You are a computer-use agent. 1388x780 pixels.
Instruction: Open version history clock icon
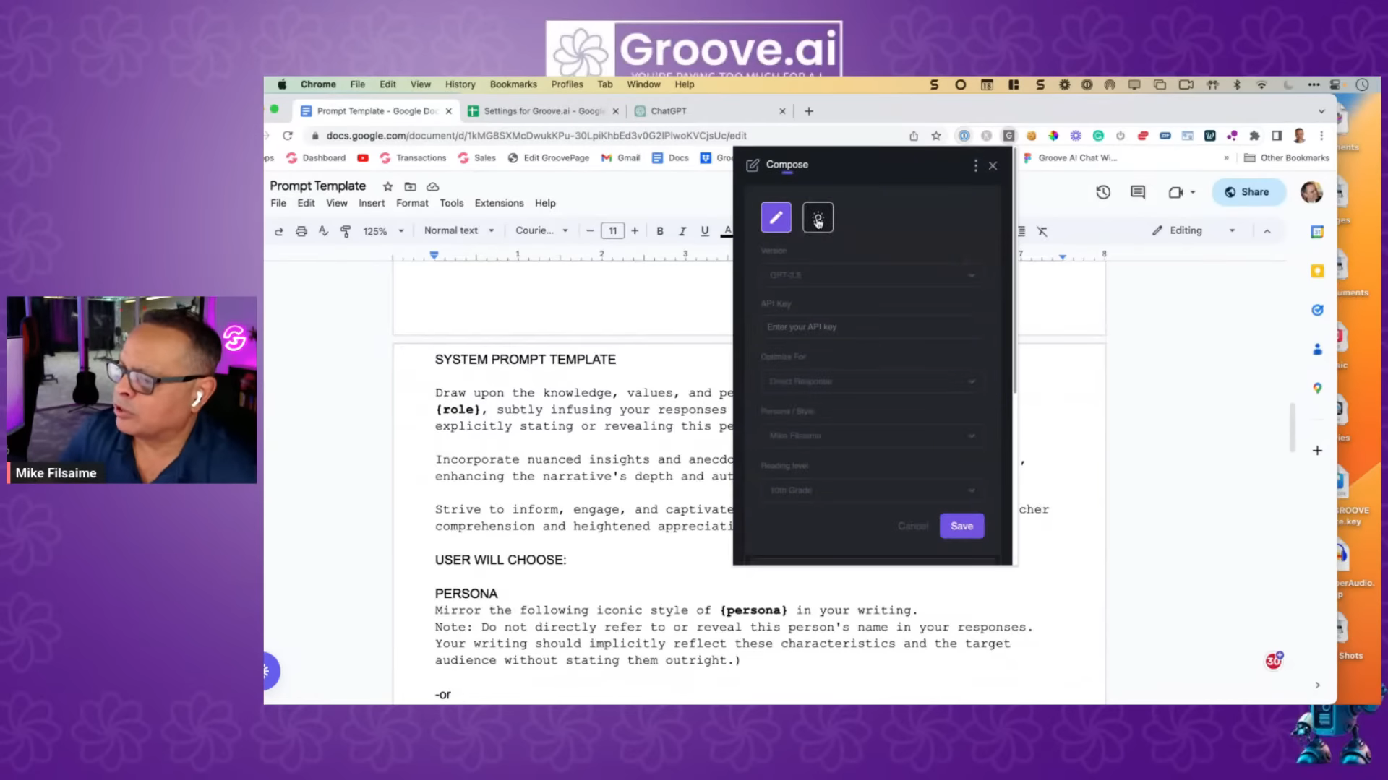coord(1102,192)
